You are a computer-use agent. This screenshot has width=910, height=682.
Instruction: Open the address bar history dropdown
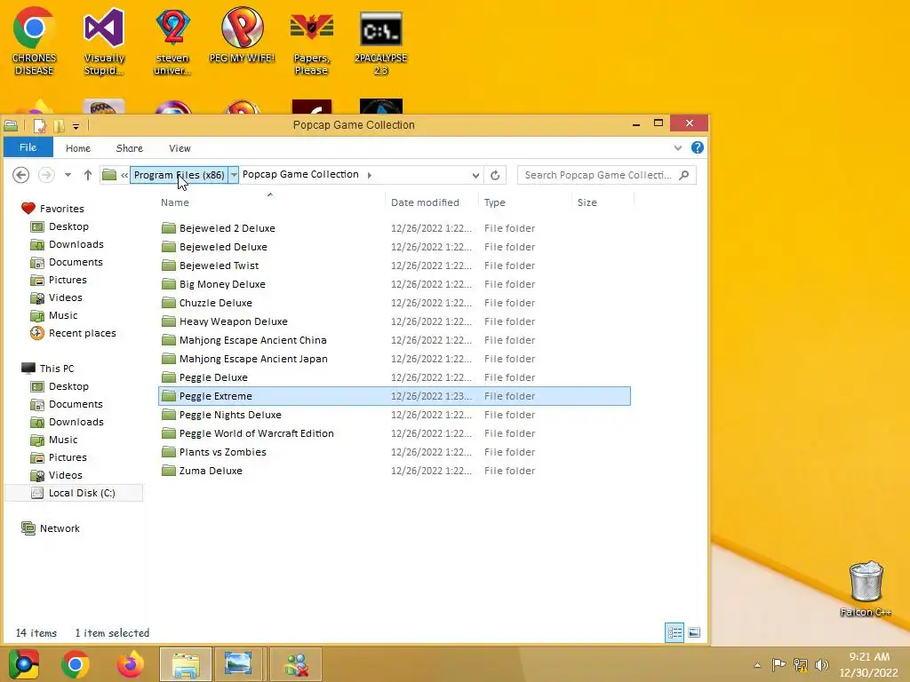tap(476, 175)
